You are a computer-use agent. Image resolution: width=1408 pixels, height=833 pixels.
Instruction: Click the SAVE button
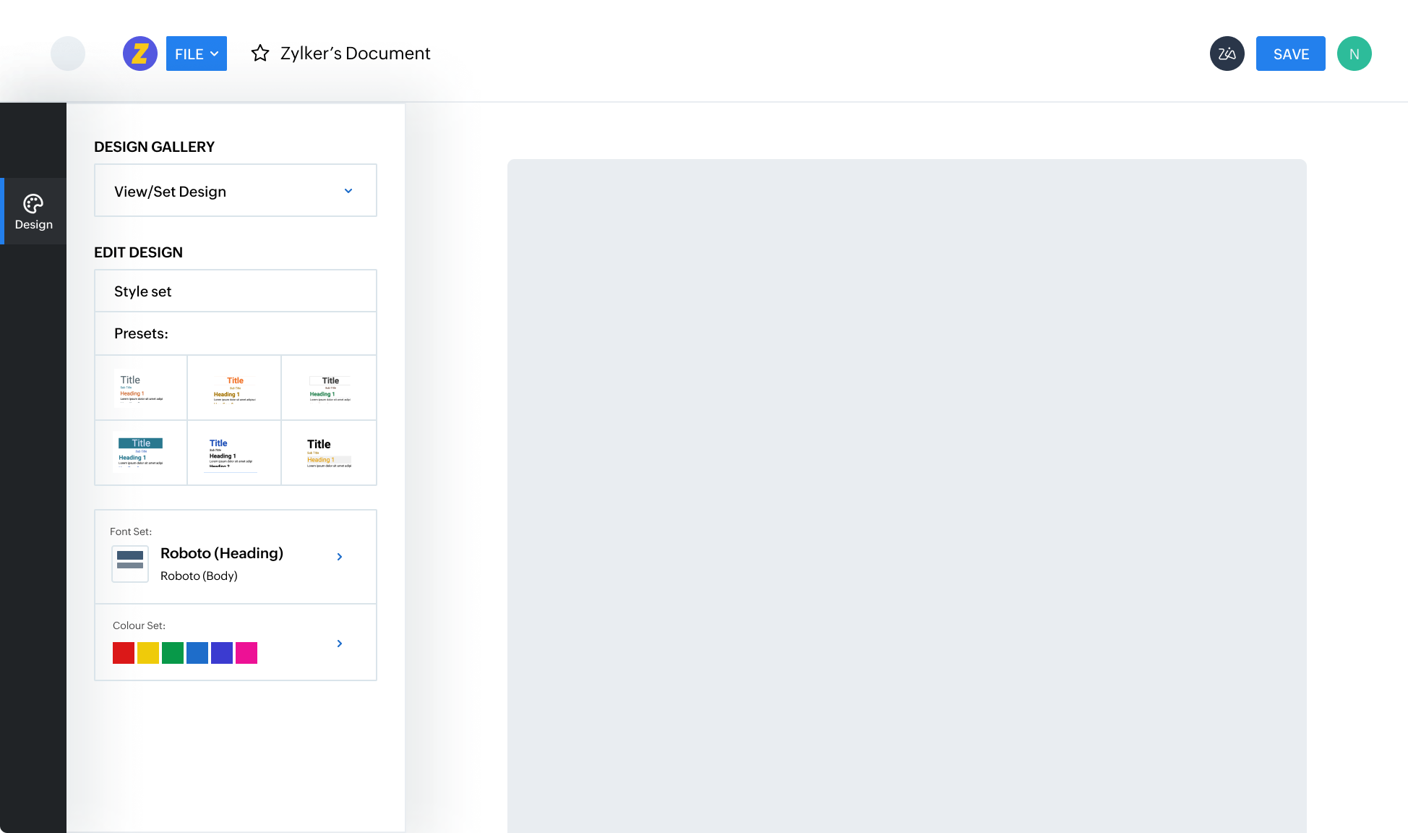point(1290,54)
